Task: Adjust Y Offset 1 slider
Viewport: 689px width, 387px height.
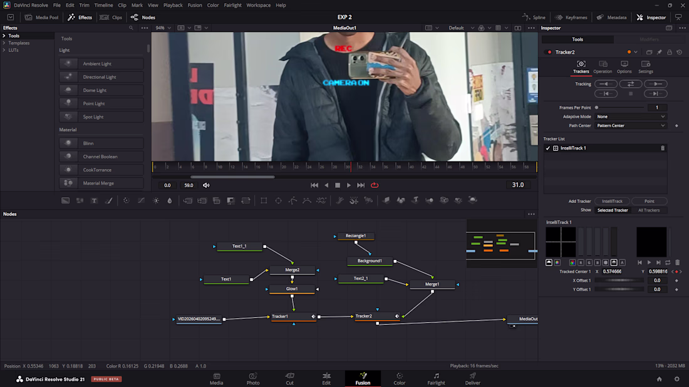Action: click(x=619, y=289)
